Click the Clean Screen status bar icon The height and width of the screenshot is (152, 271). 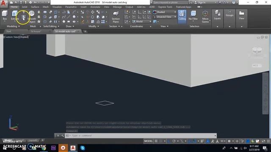263,141
